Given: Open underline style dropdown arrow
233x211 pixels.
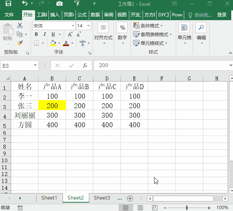Looking at the screenshot, I should click(60, 34).
